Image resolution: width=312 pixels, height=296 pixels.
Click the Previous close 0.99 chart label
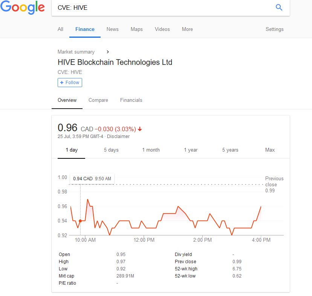pos(274,184)
